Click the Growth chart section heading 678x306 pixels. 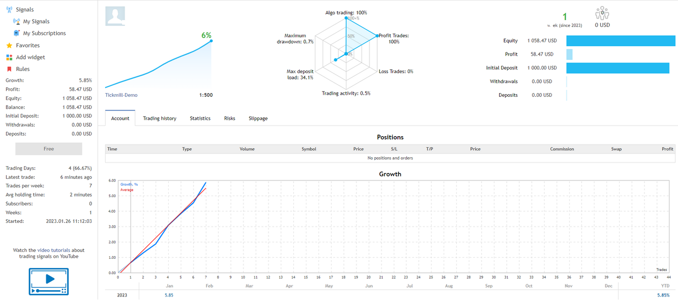click(x=390, y=174)
